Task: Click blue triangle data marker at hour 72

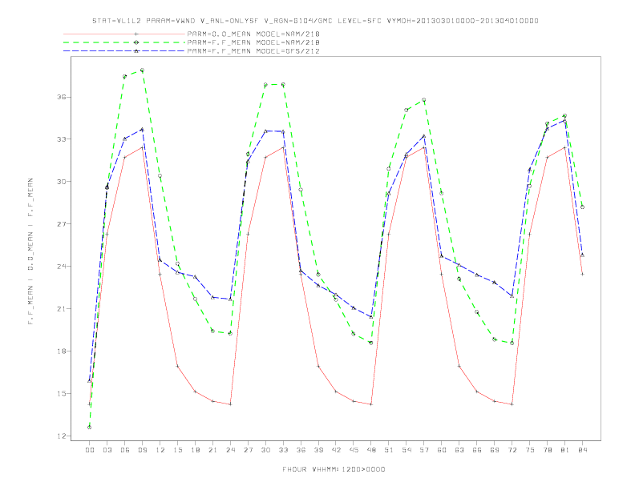Action: coord(512,296)
